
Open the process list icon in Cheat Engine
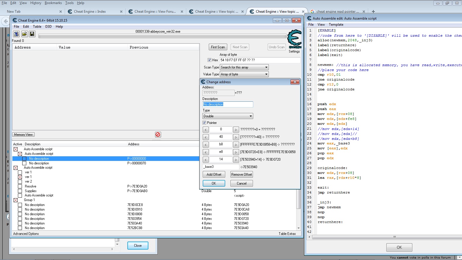(16, 34)
